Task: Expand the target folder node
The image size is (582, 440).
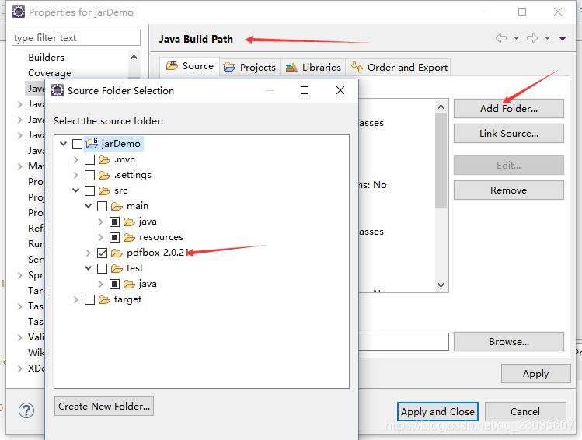Action: point(75,299)
